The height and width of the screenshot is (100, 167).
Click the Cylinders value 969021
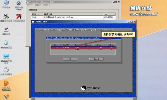click(x=87, y=47)
